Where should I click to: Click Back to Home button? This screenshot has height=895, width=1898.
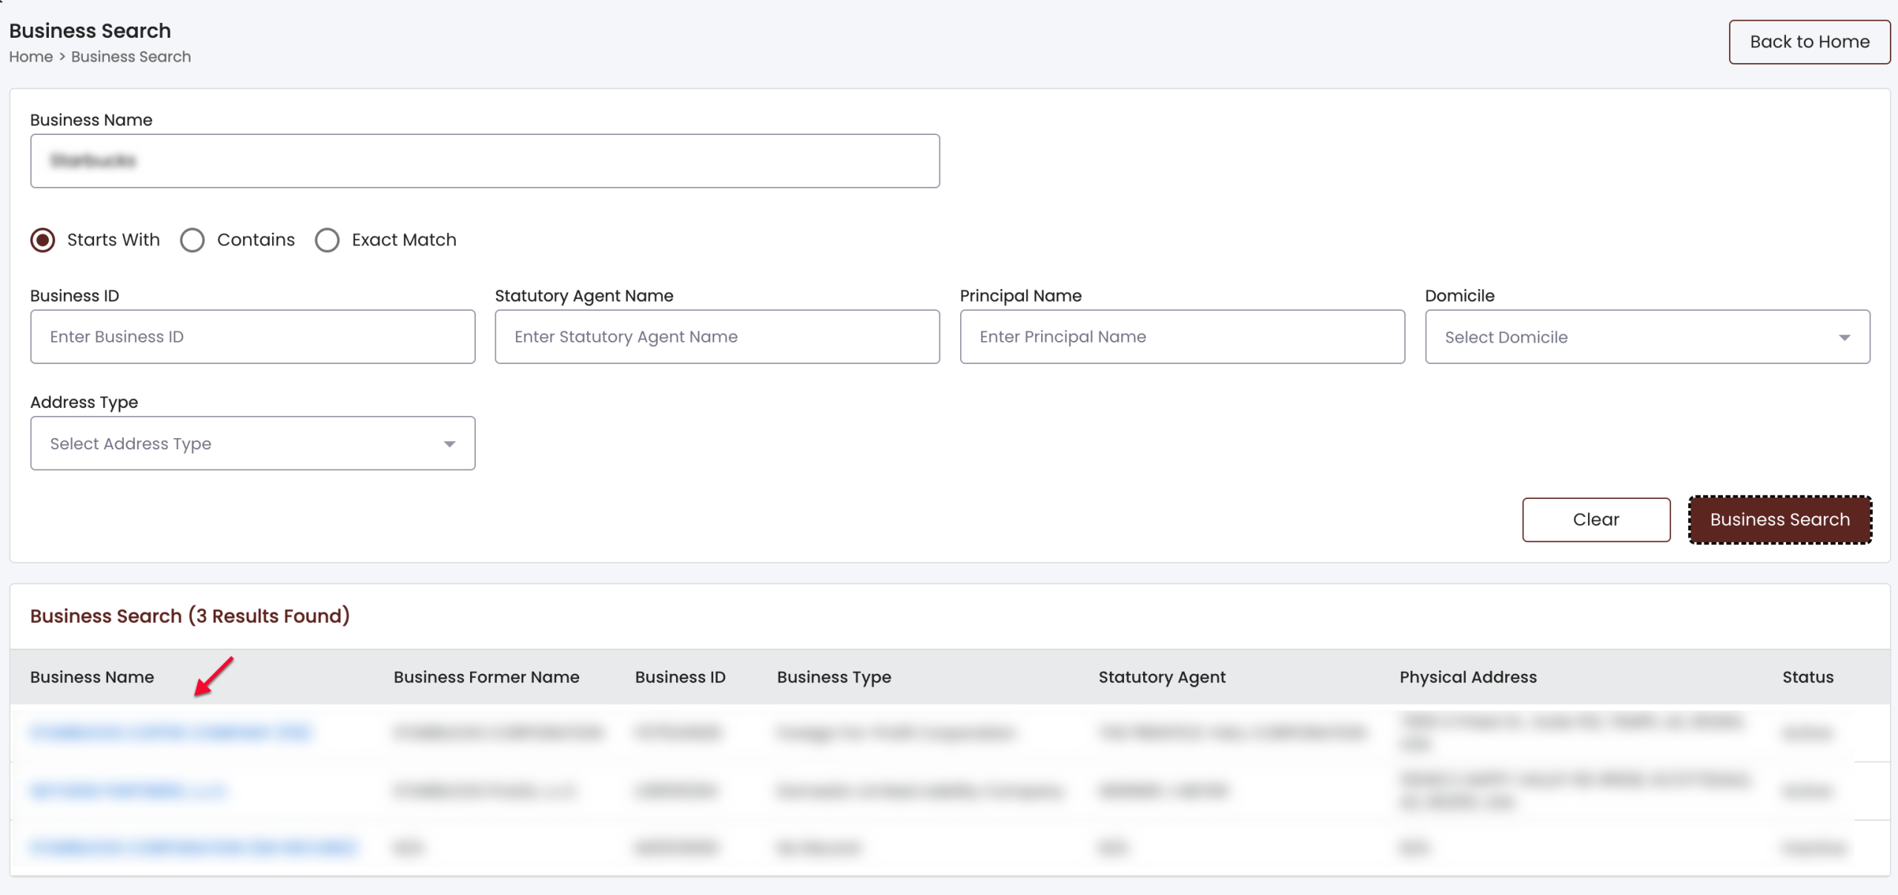tap(1809, 42)
